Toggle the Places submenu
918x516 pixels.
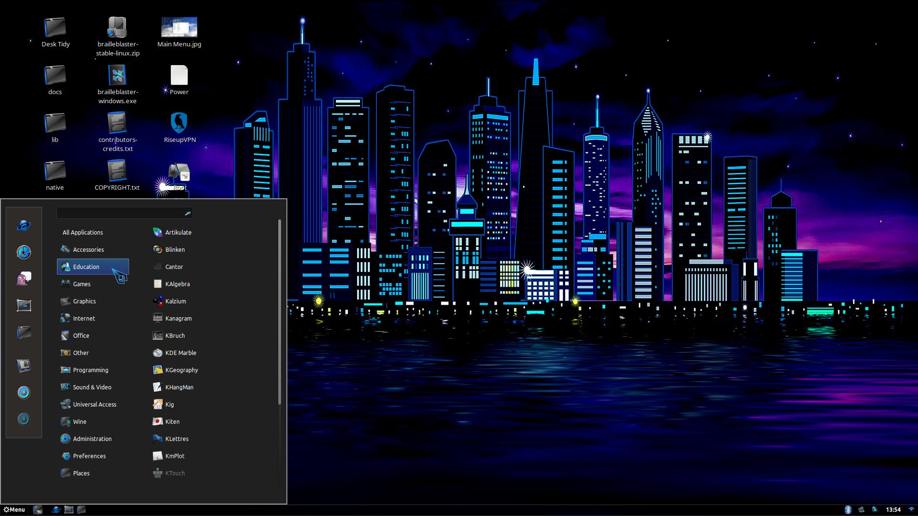[x=81, y=473]
